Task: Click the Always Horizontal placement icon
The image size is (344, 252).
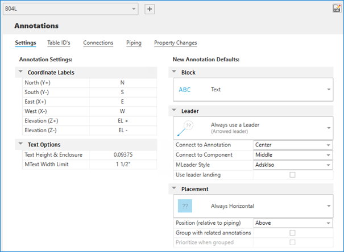Action: (185, 206)
